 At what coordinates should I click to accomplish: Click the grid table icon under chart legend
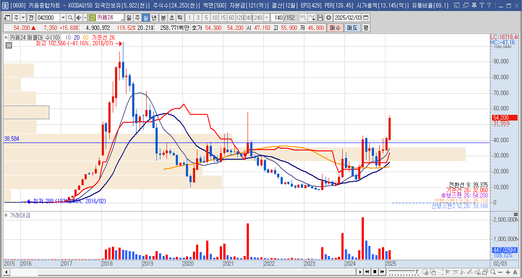[9, 45]
